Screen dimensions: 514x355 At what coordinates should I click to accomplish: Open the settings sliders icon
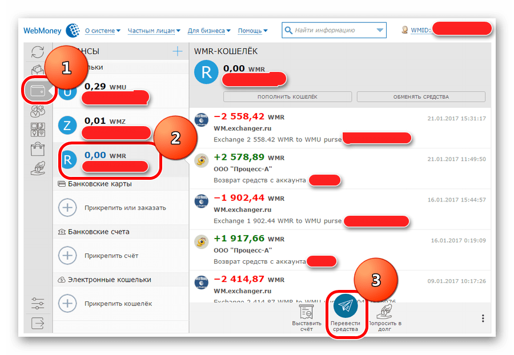pos(38,303)
